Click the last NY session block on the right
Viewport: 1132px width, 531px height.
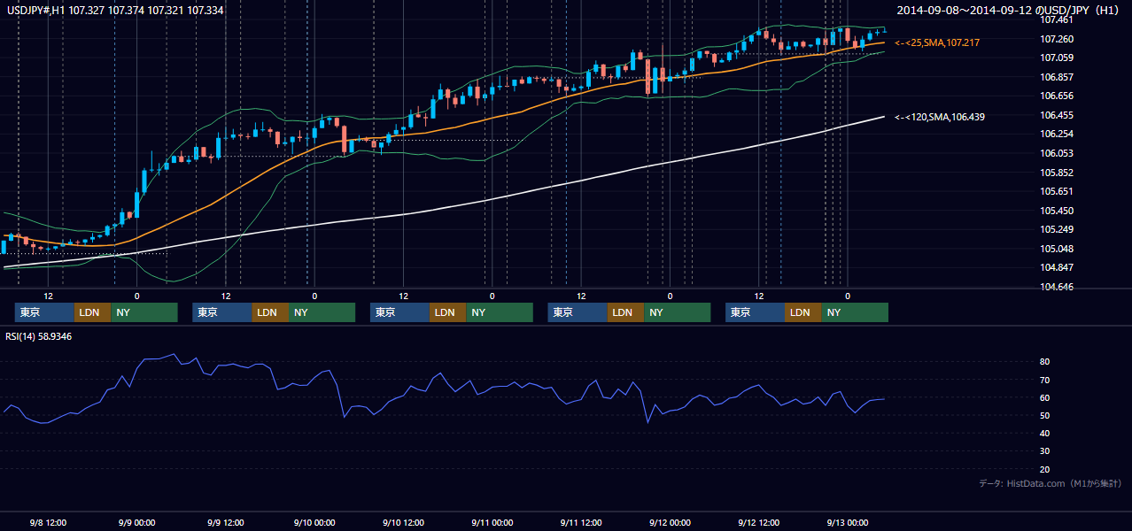[855, 312]
